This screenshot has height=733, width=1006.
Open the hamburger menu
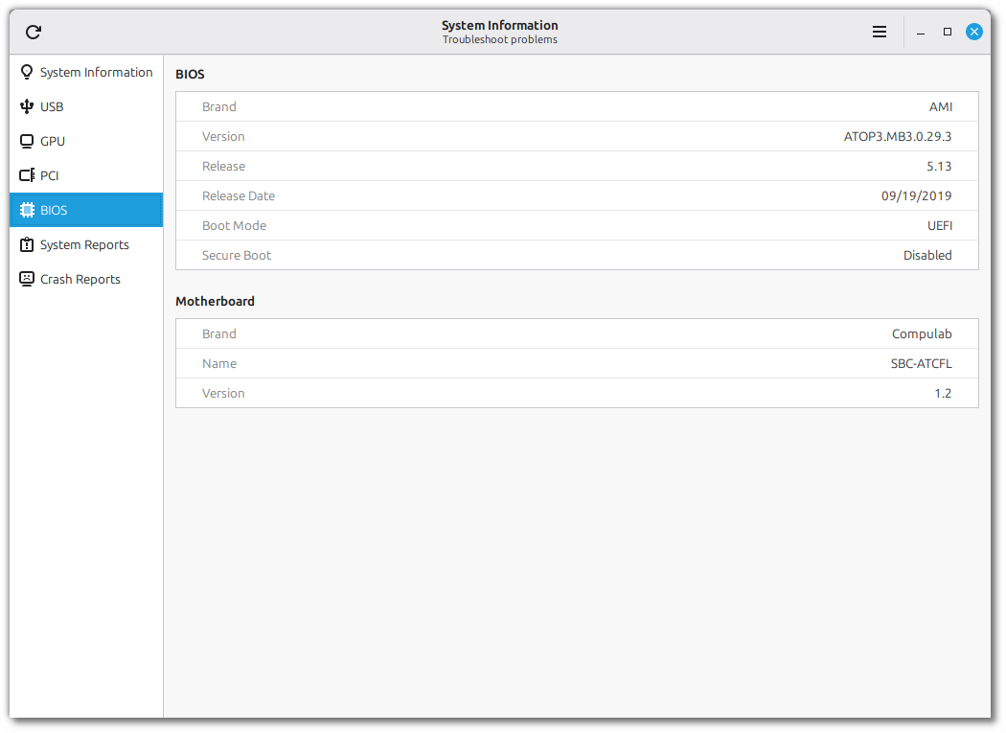pos(880,32)
